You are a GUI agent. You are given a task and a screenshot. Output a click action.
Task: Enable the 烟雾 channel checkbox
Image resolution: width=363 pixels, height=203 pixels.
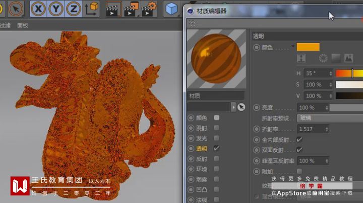[217, 179]
